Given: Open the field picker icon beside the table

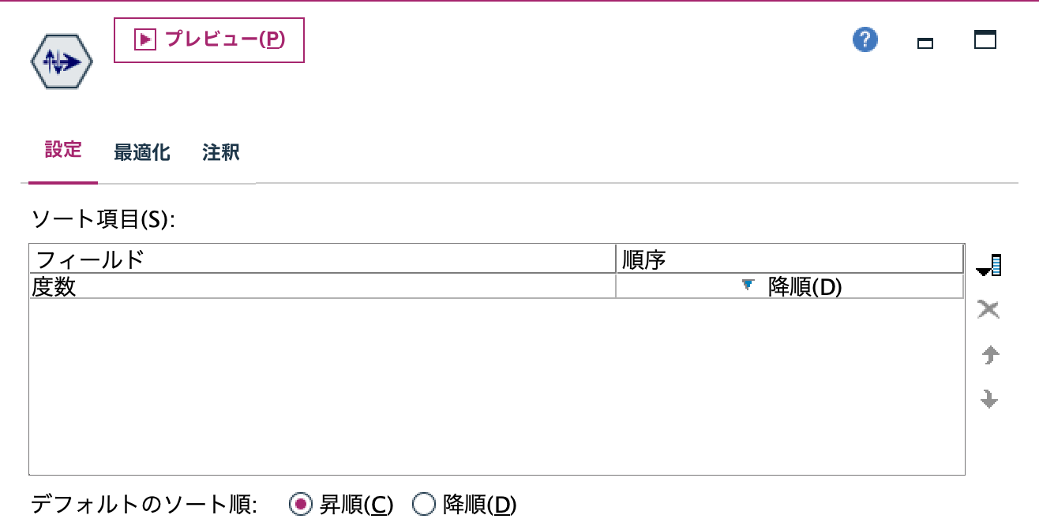Looking at the screenshot, I should [x=989, y=267].
